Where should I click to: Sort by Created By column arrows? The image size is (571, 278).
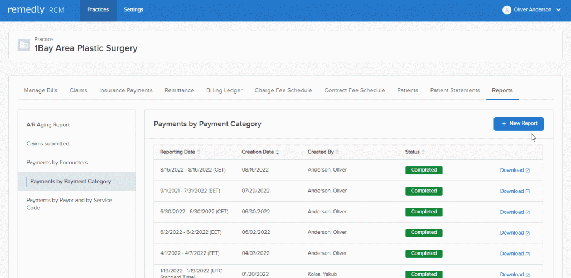337,152
